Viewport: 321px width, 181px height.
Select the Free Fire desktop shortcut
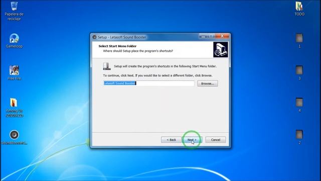click(14, 72)
